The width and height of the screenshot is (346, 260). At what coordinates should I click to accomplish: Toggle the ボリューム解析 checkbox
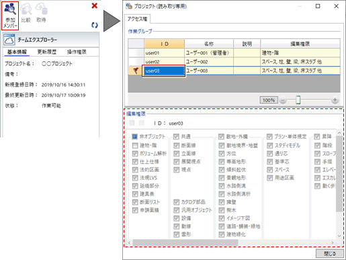click(x=135, y=154)
